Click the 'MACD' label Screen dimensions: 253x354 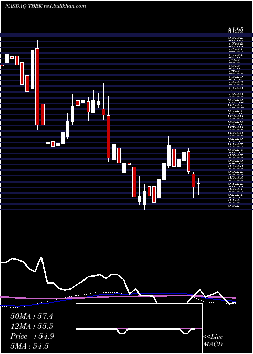point(213,344)
